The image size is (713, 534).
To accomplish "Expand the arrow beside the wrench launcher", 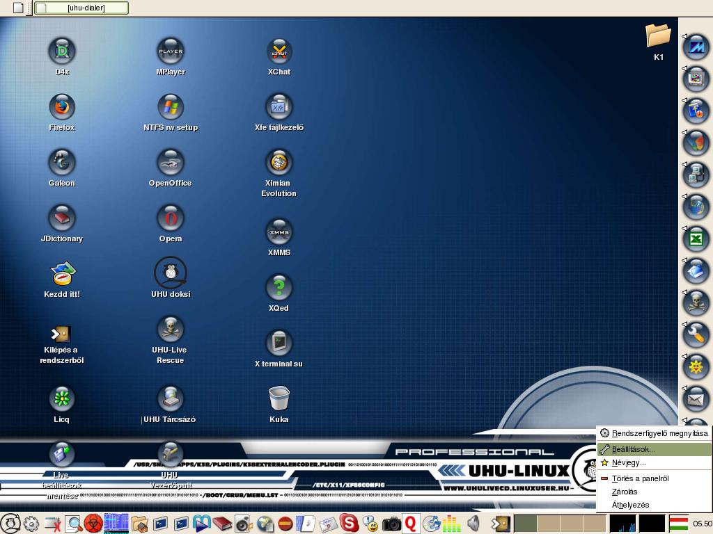I will click(684, 324).
